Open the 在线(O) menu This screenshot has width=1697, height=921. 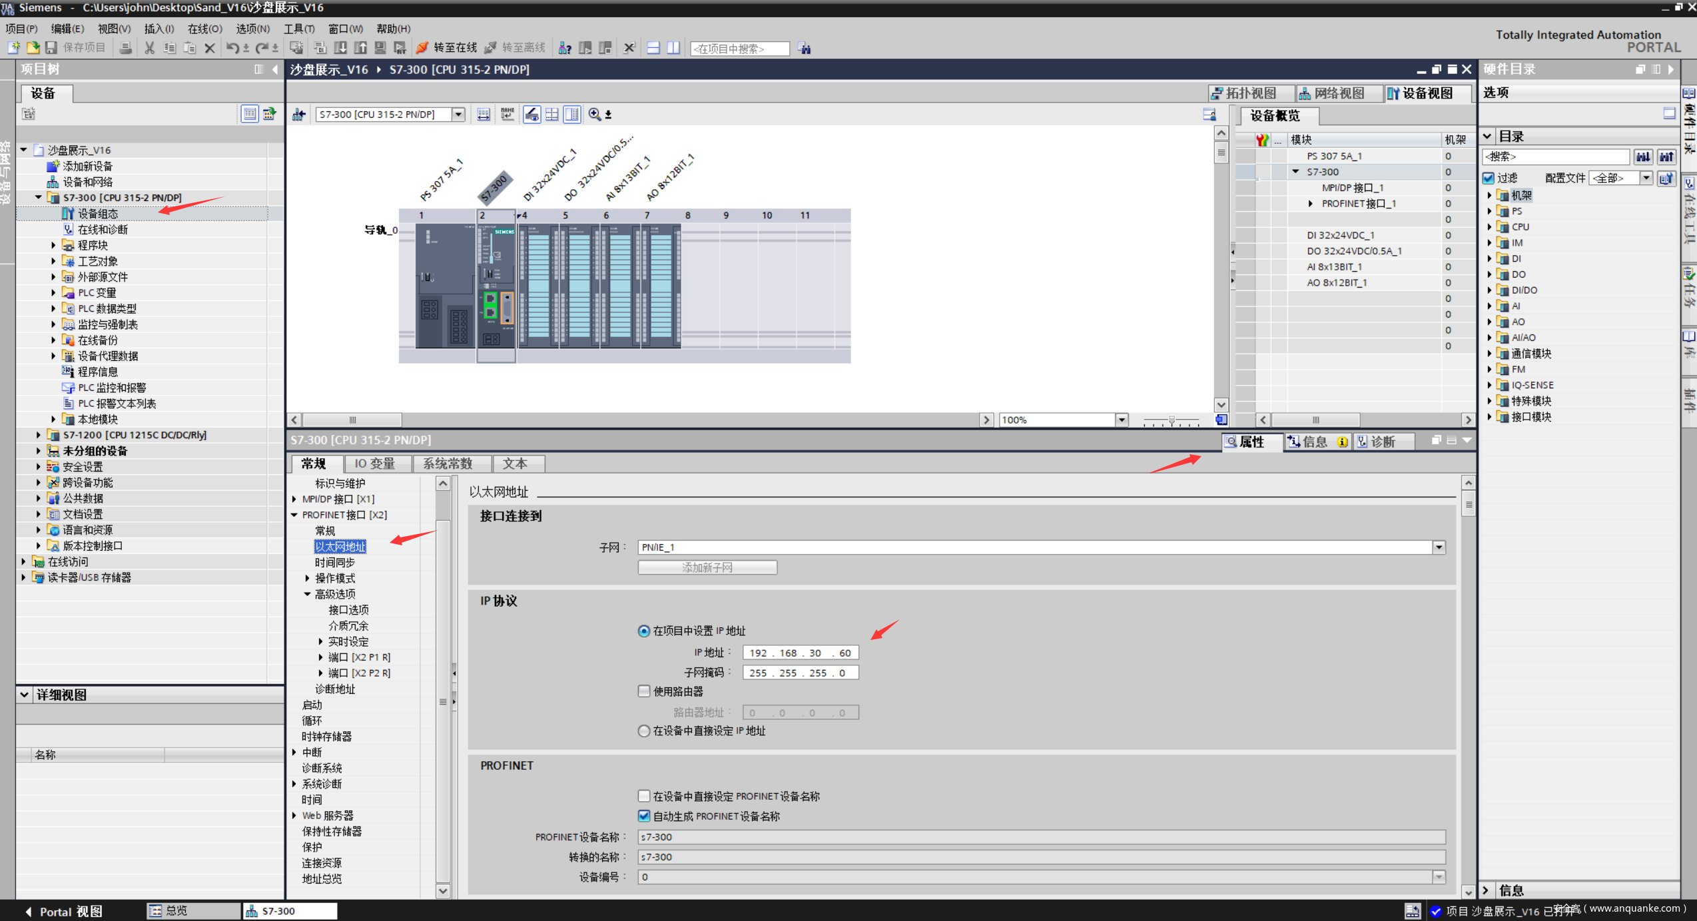[x=204, y=29]
